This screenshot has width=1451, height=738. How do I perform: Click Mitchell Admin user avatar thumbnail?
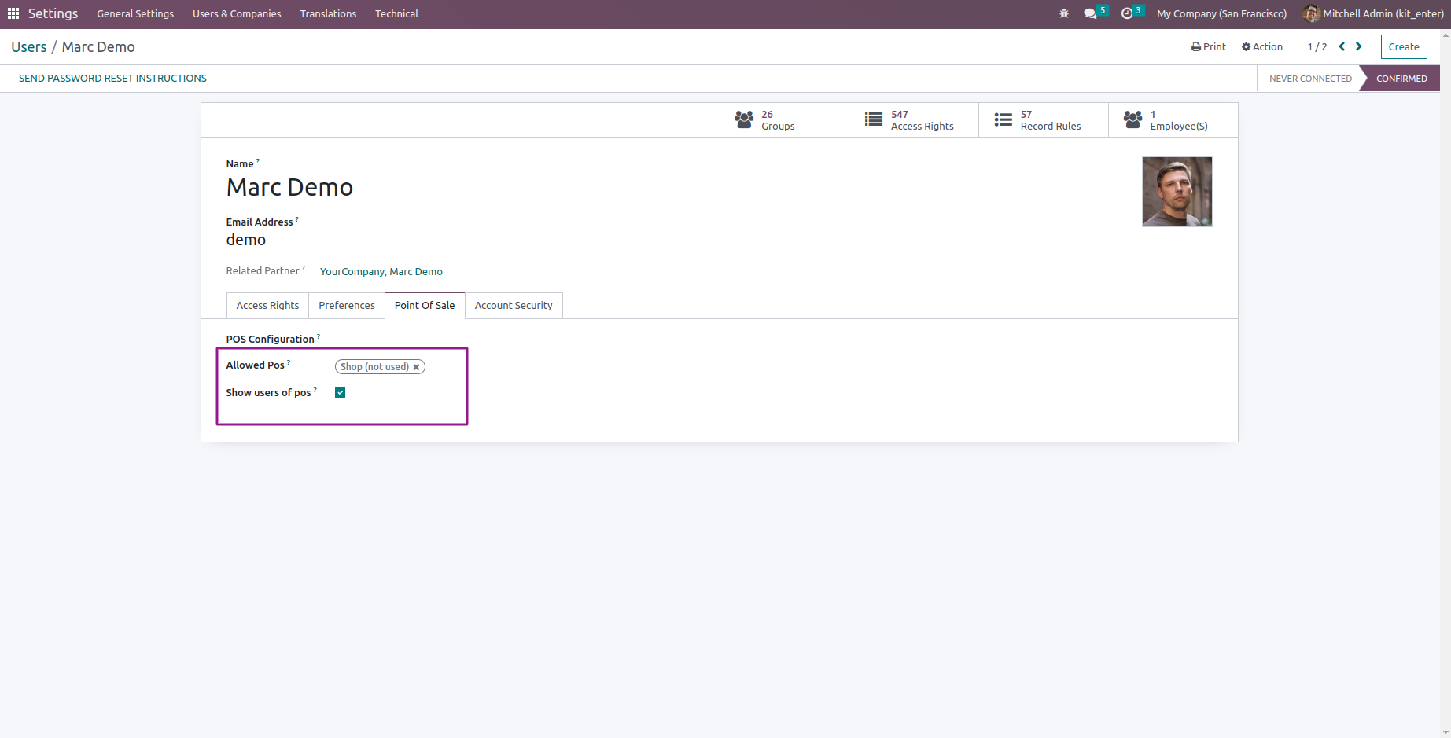(x=1312, y=13)
